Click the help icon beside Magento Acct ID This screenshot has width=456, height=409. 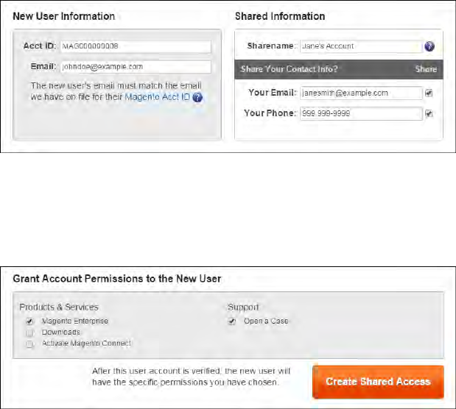[198, 97]
